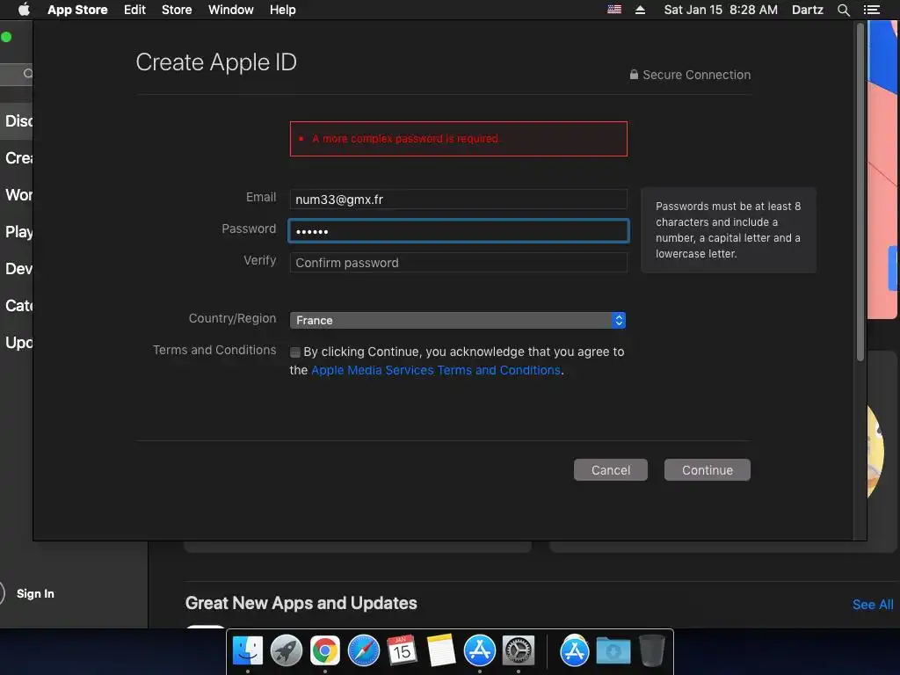Click the Secure Connection lock icon
Viewport: 900px width, 675px height.
(x=634, y=75)
